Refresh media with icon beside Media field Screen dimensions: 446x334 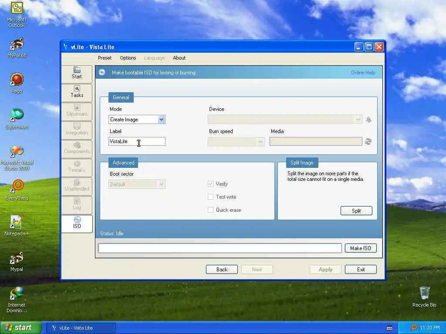368,141
